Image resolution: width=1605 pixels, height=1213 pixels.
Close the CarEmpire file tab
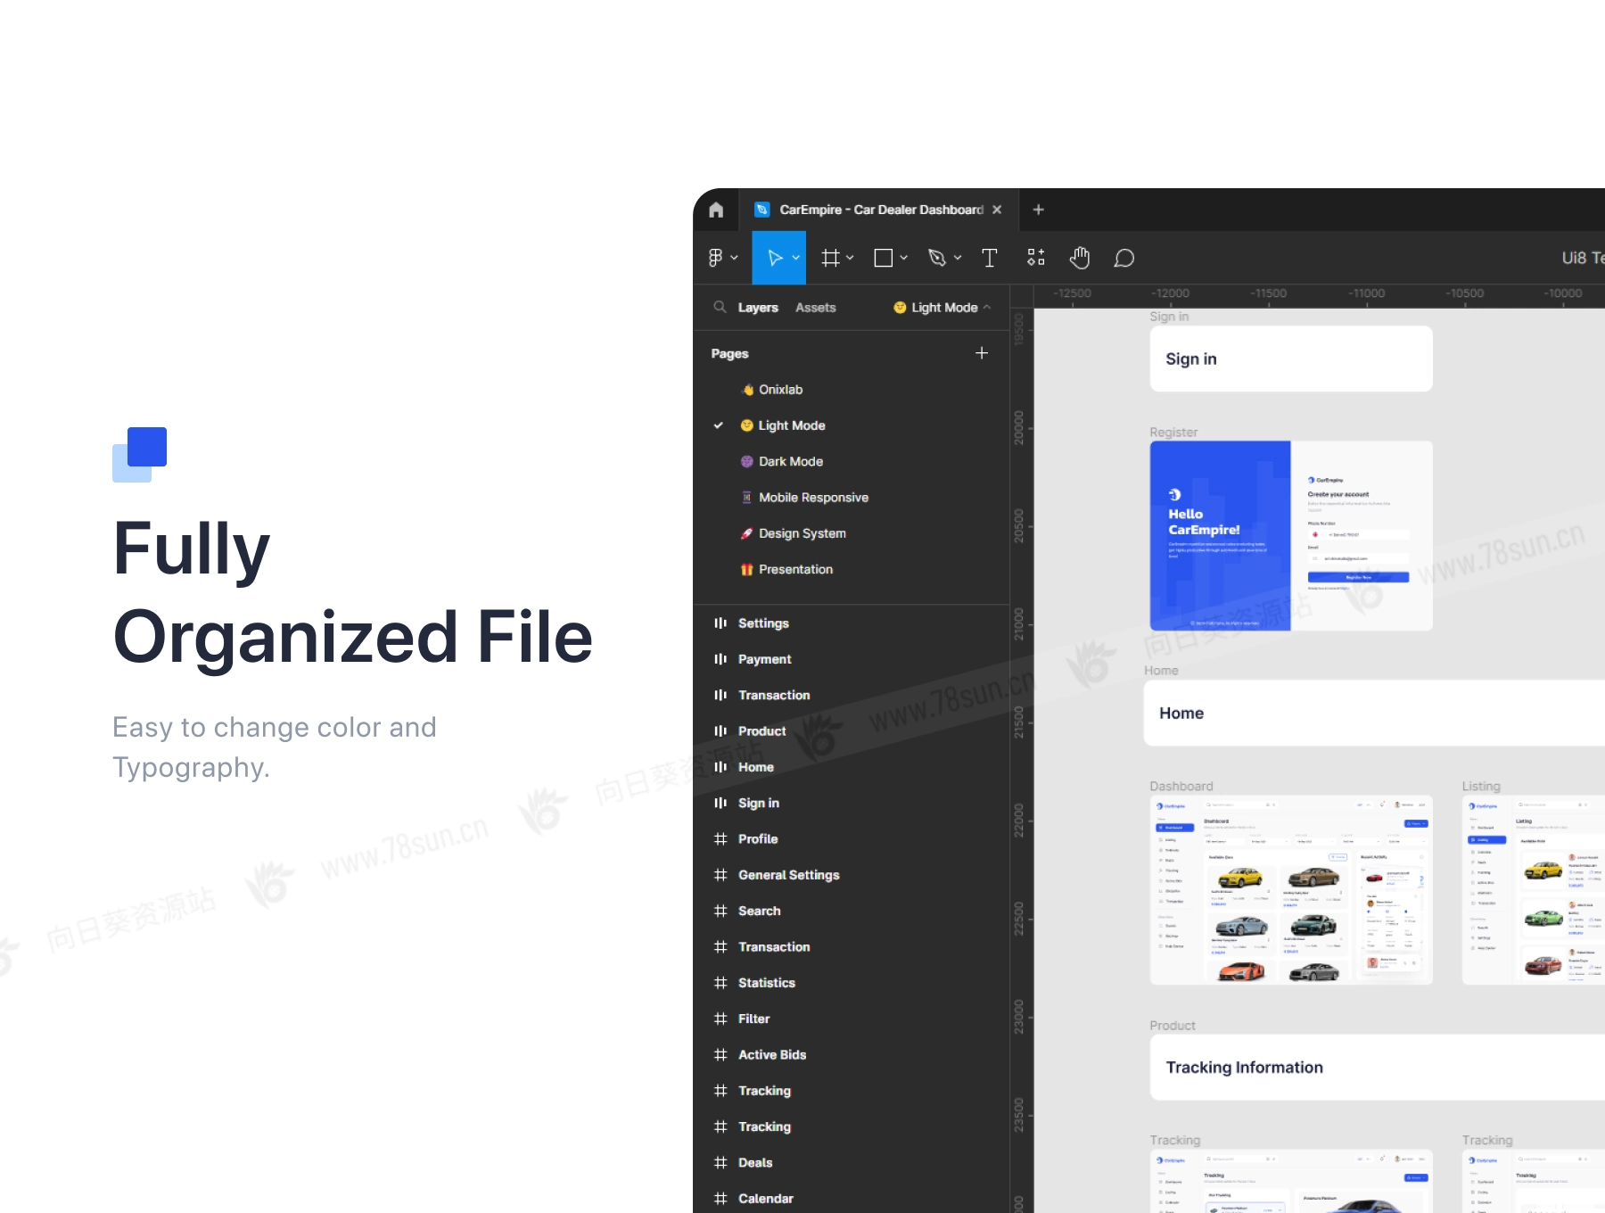coord(997,210)
